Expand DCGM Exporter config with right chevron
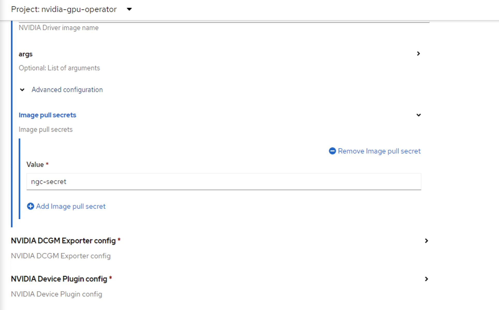 [x=426, y=241]
